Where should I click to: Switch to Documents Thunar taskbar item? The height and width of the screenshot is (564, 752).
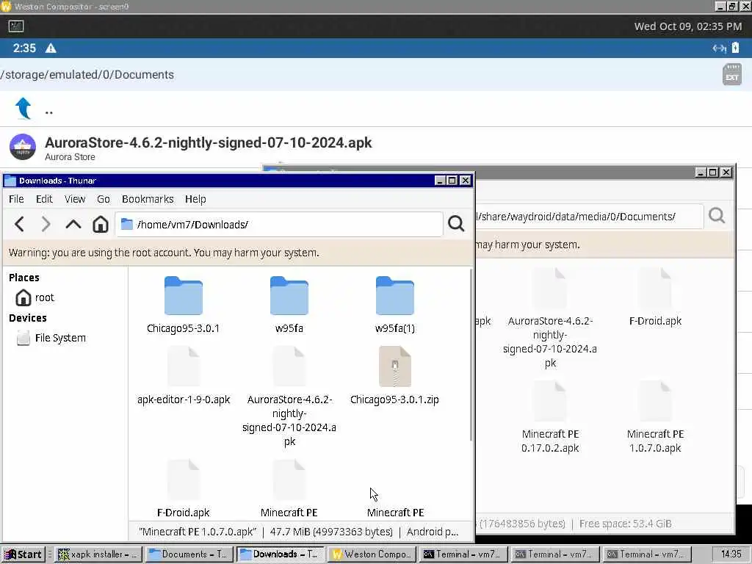189,554
